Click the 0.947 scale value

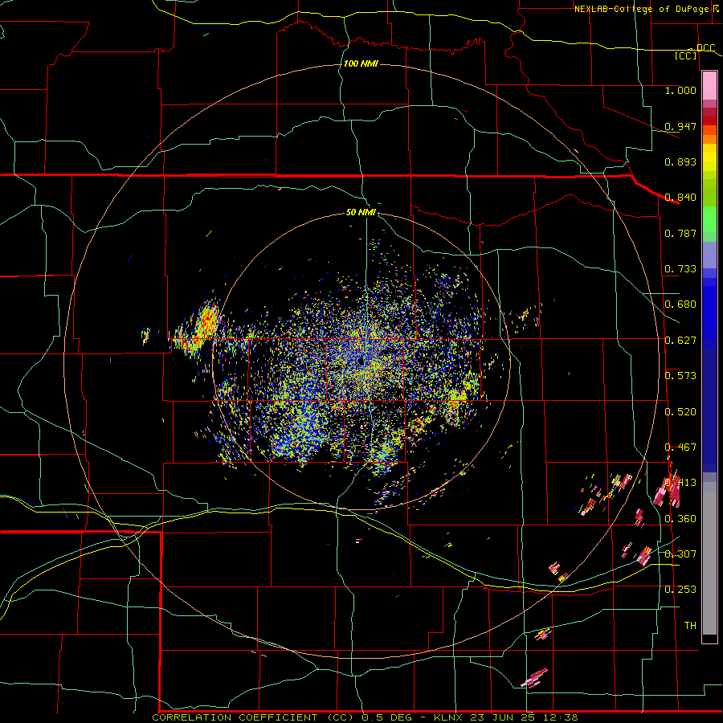pyautogui.click(x=680, y=126)
